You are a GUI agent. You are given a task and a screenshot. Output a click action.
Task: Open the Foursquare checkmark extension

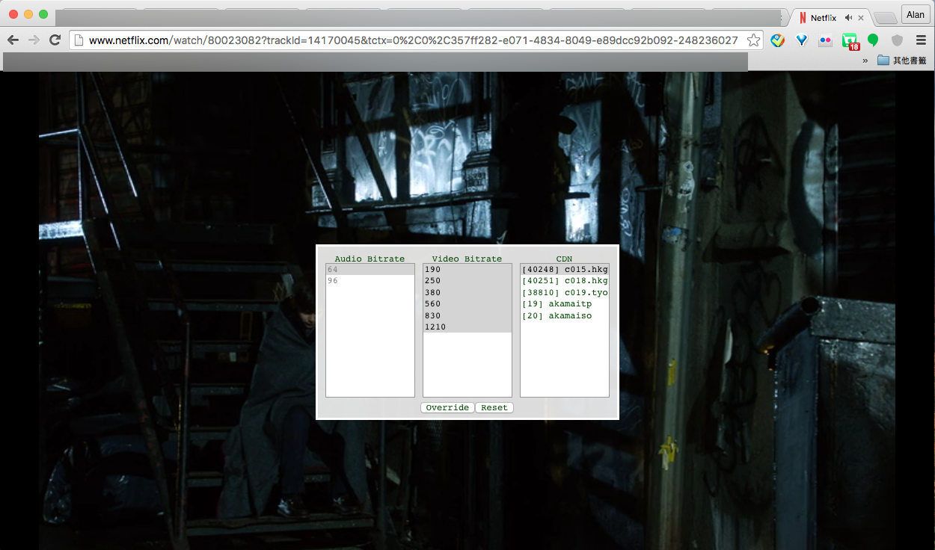(x=778, y=40)
